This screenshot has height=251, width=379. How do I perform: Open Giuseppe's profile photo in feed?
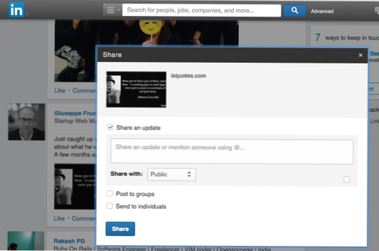27,122
